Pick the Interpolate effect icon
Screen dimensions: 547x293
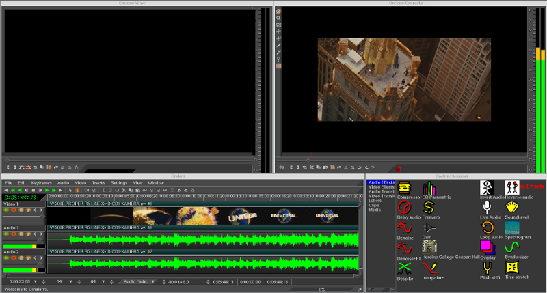pos(430,268)
